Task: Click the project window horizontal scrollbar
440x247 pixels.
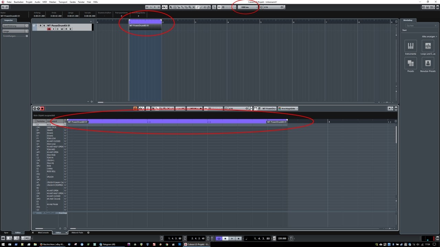Action: (x=100, y=102)
